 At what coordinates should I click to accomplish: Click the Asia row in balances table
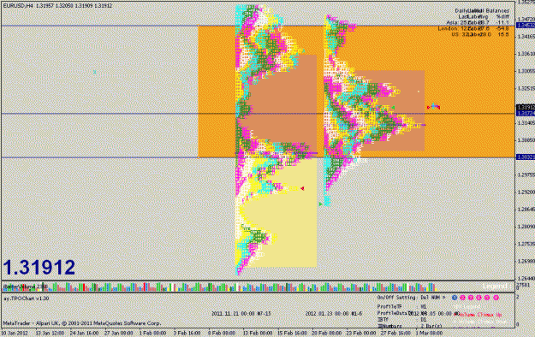point(478,22)
